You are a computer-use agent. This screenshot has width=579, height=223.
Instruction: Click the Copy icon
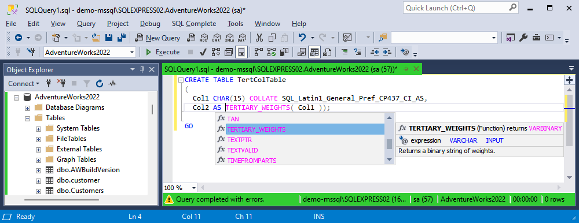point(272,38)
